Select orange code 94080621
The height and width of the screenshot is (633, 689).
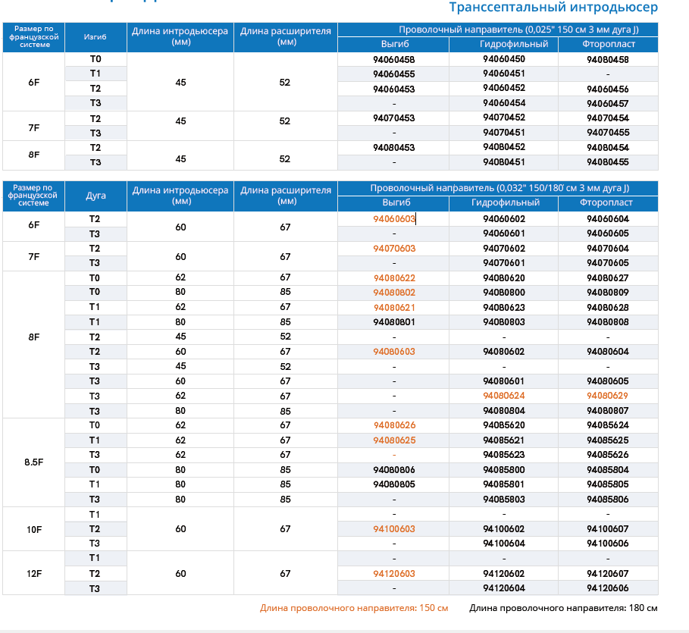click(394, 307)
